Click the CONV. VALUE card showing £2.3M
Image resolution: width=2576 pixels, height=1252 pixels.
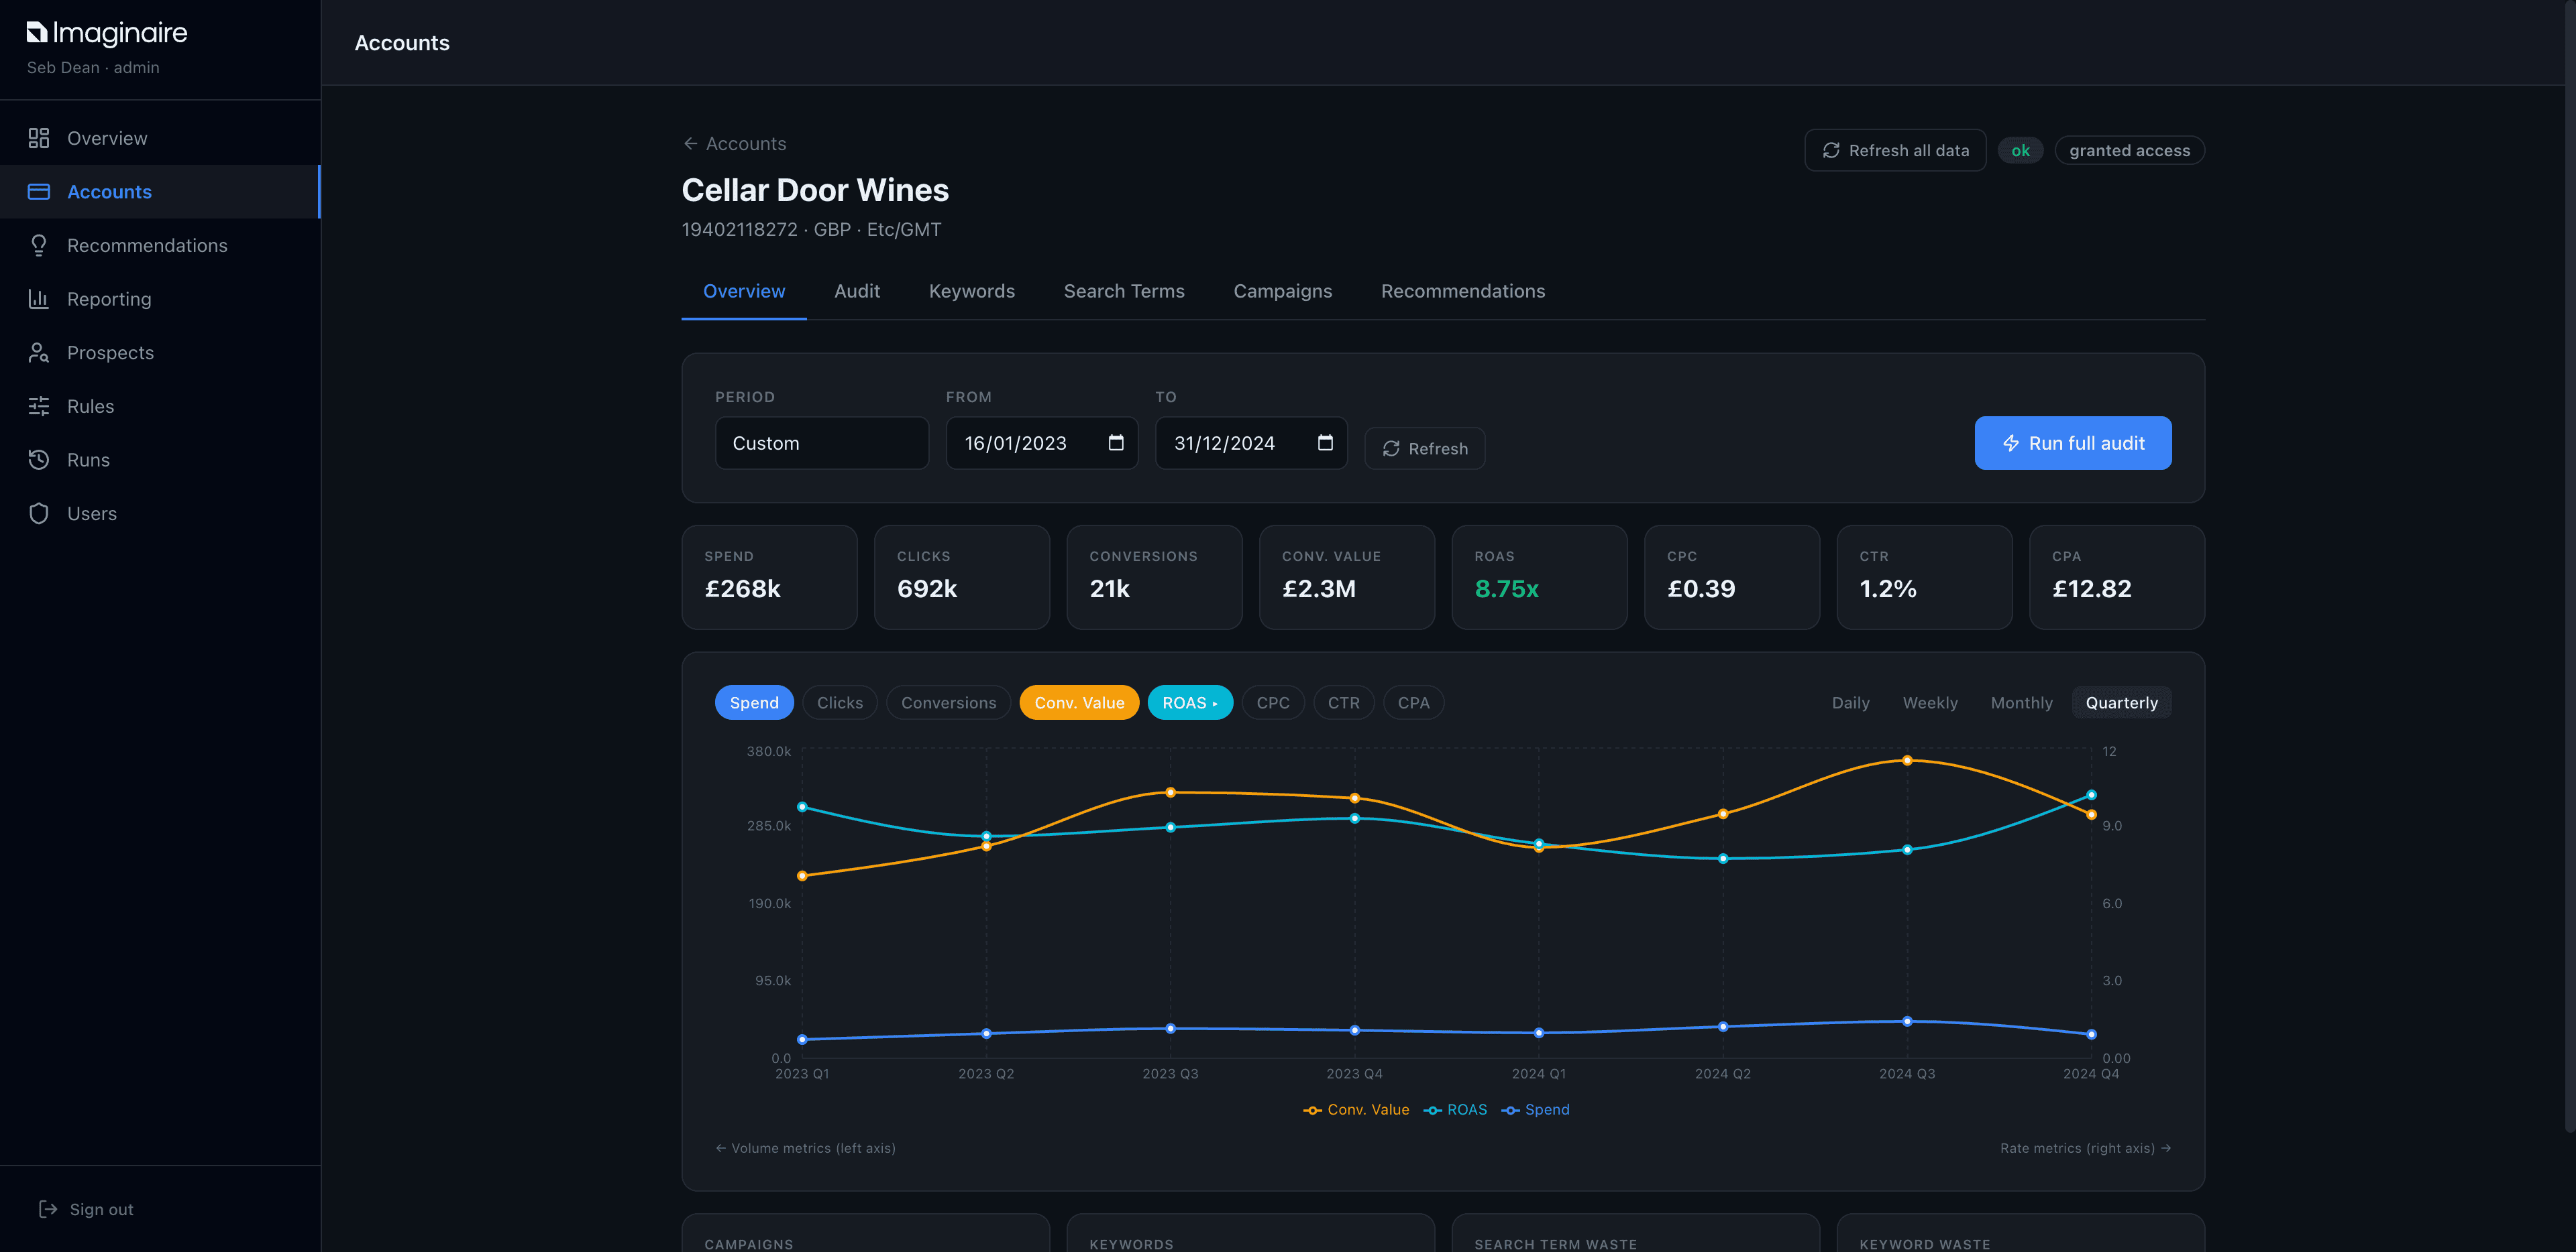1347,578
